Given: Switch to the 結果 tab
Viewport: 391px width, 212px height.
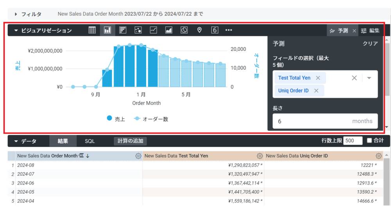Looking at the screenshot, I should 63,141.
